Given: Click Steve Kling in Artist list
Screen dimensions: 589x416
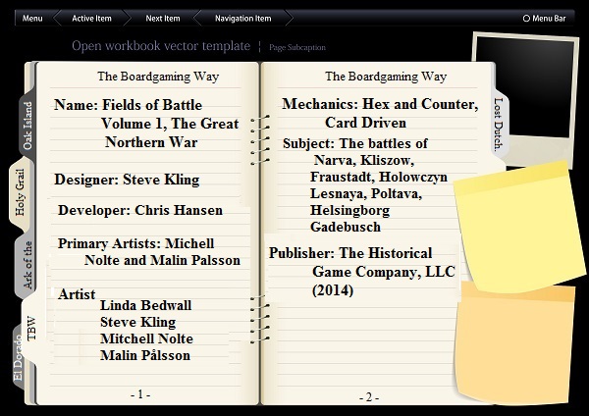Looking at the screenshot, I should (138, 322).
